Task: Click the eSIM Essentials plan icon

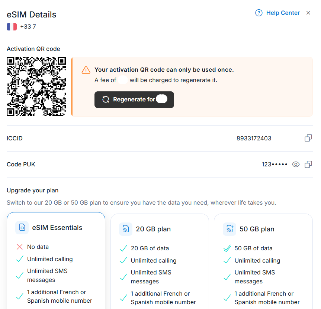Action: (x=22, y=228)
